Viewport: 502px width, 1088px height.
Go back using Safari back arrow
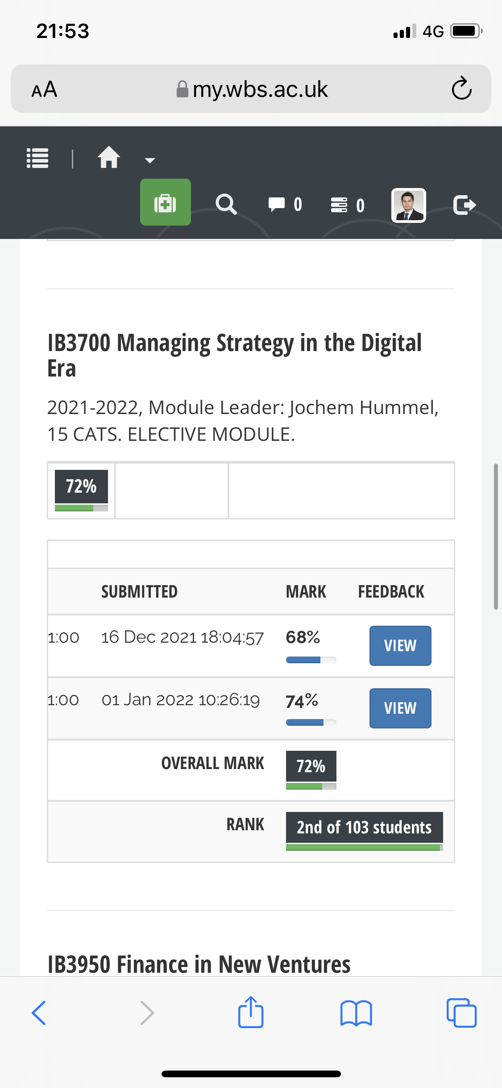pyautogui.click(x=39, y=1013)
